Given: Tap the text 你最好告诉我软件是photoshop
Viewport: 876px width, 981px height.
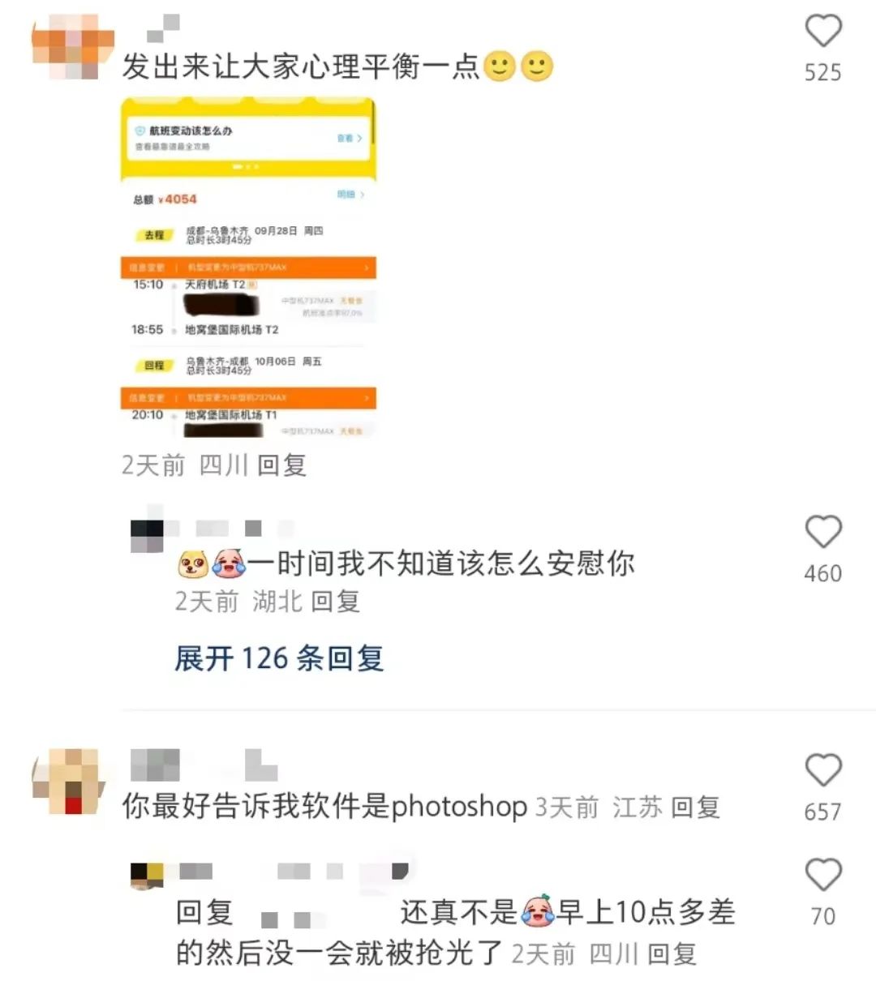Looking at the screenshot, I should coord(324,808).
